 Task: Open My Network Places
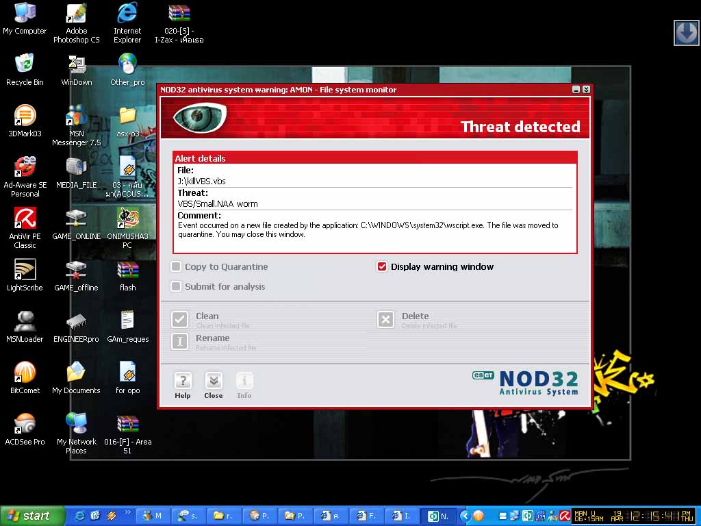click(x=77, y=434)
